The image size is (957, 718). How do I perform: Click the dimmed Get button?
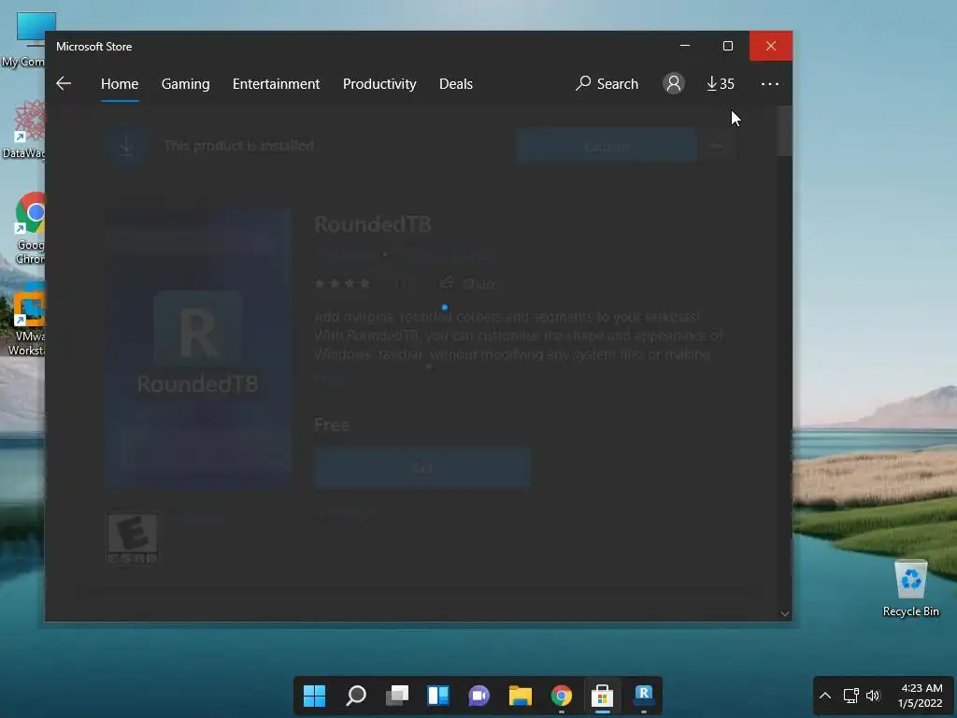tap(422, 467)
